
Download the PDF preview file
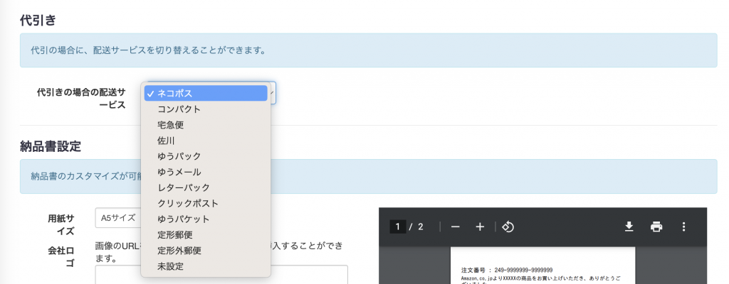629,226
